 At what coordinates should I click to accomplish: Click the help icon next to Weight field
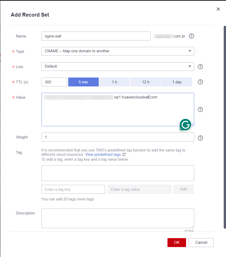click(200, 138)
